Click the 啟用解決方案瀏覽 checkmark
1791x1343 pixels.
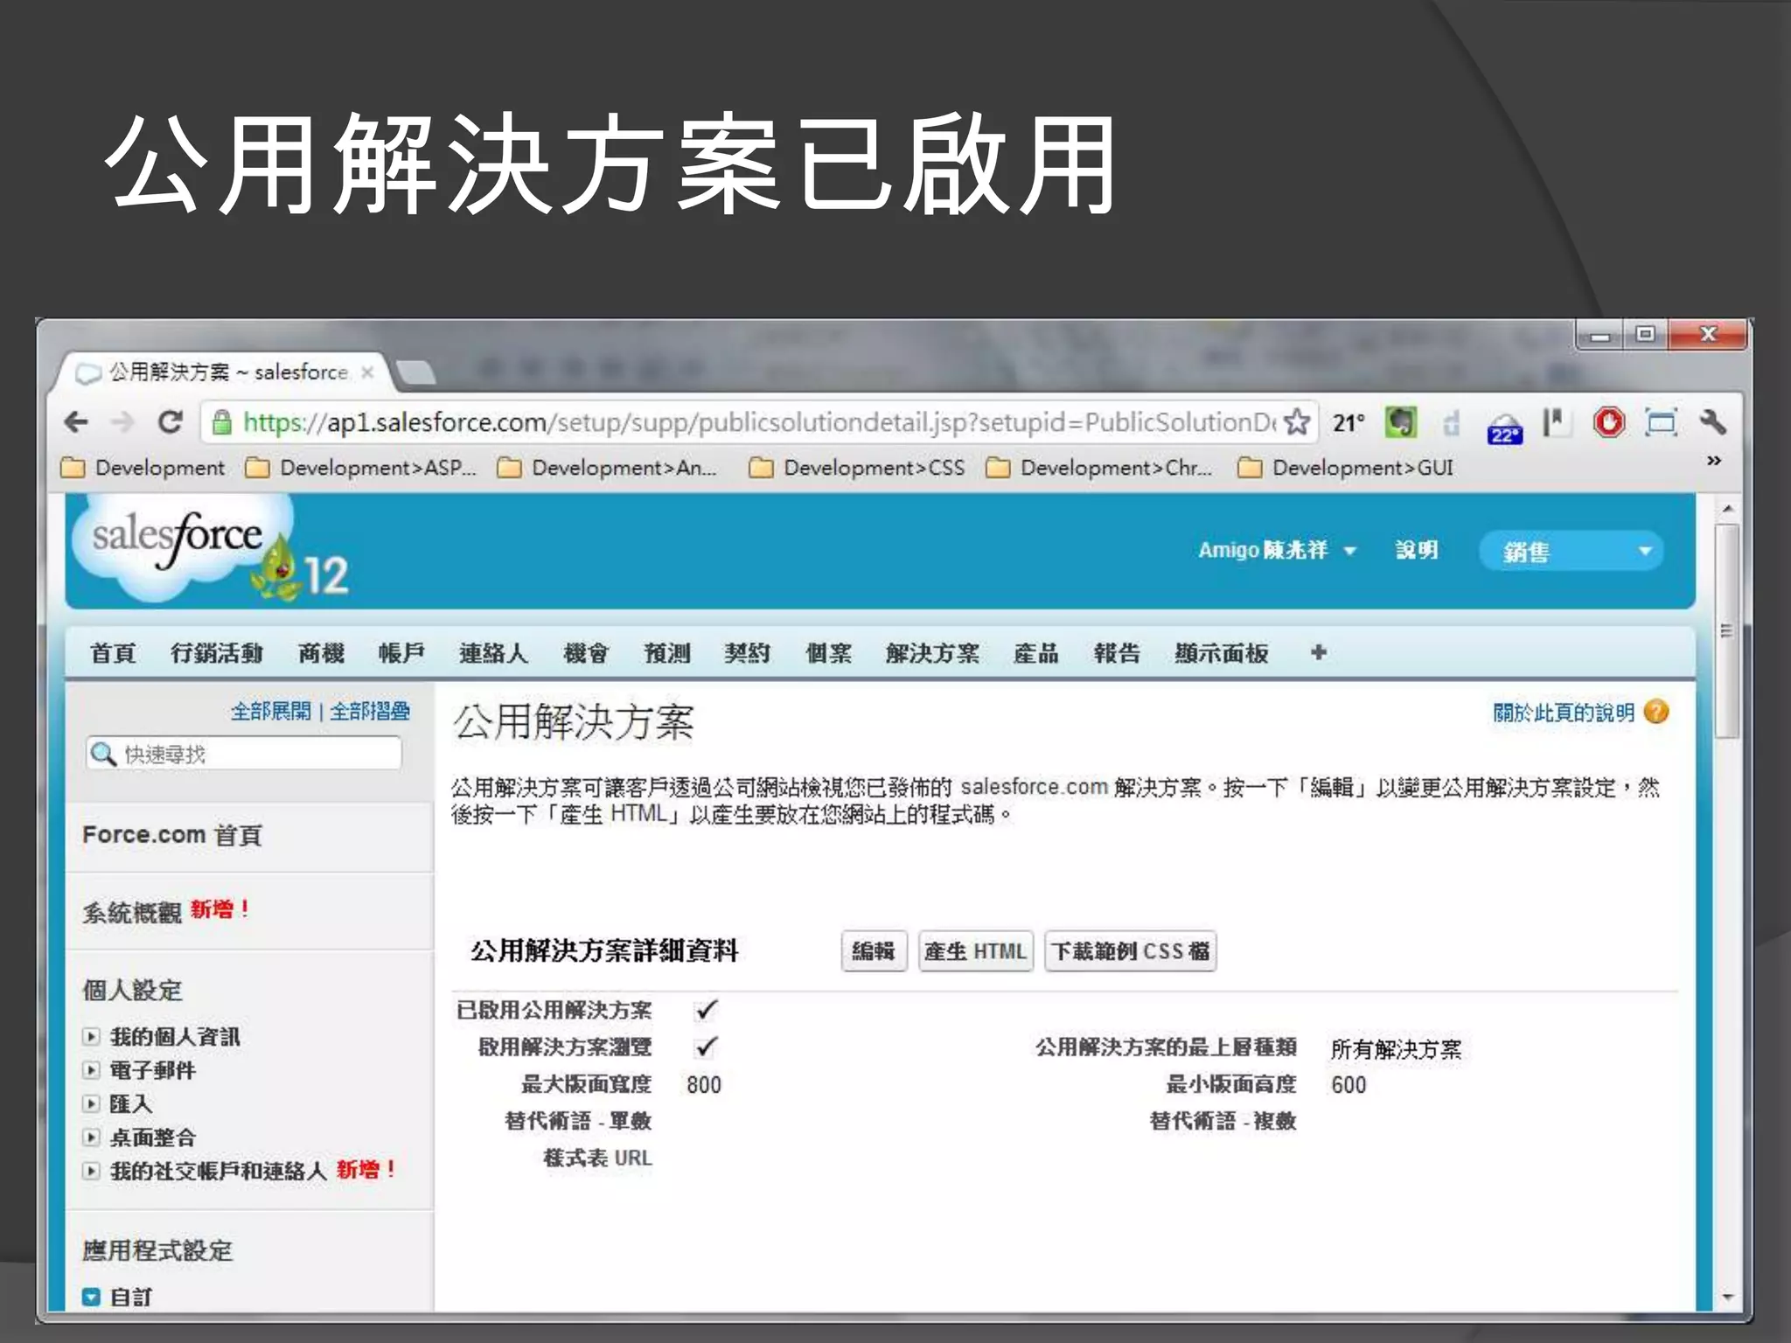pos(706,1047)
